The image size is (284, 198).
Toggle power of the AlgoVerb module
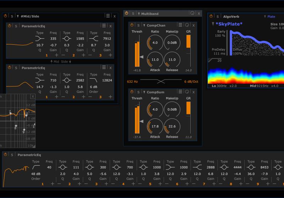point(211,16)
